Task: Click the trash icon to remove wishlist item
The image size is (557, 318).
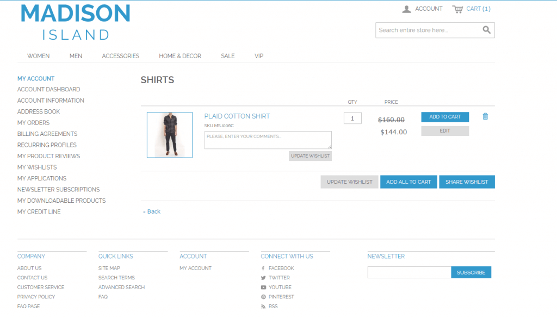Action: point(485,116)
